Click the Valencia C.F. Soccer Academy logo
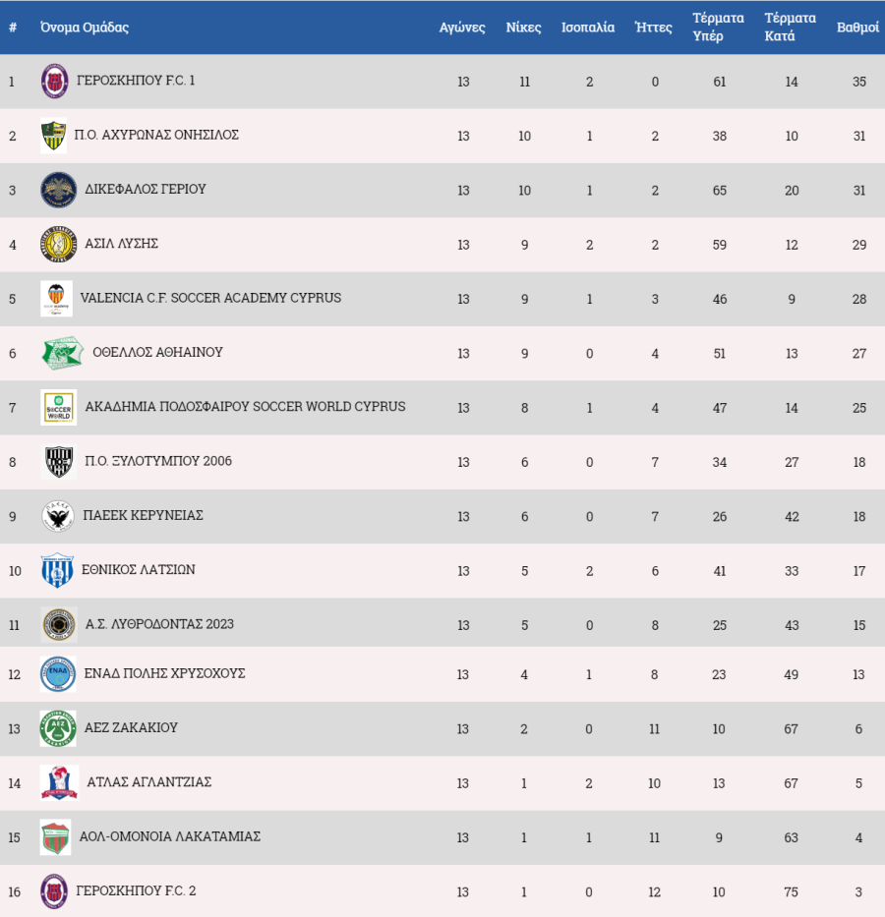 [x=56, y=299]
